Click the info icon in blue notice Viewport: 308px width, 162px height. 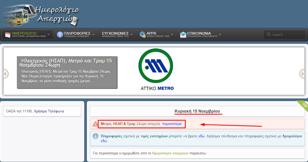96,136
